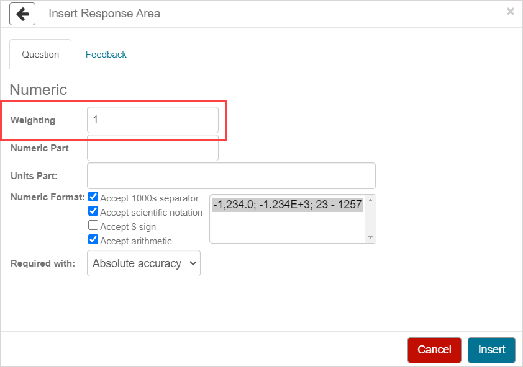Viewport: 523px width, 367px height.
Task: Toggle the Accept arithmetic checkbox
Action: [x=93, y=239]
